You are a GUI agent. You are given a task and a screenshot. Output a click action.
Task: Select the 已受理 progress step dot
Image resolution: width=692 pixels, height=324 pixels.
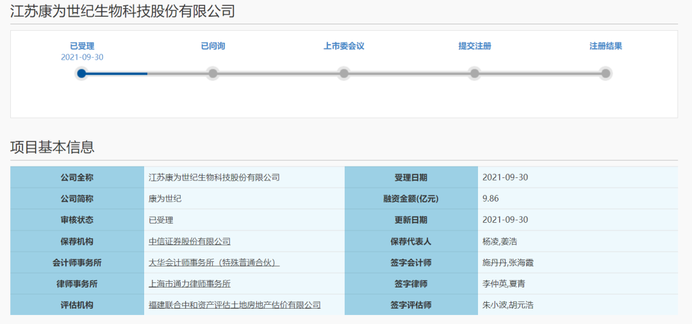(x=81, y=74)
